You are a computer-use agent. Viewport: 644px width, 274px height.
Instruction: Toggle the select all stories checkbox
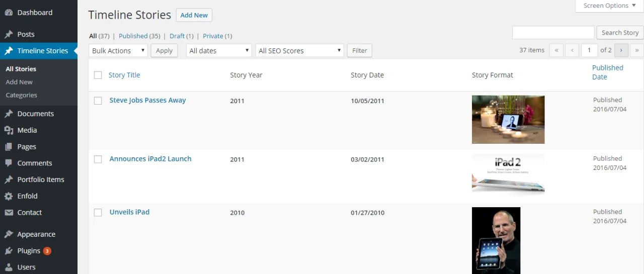click(98, 75)
